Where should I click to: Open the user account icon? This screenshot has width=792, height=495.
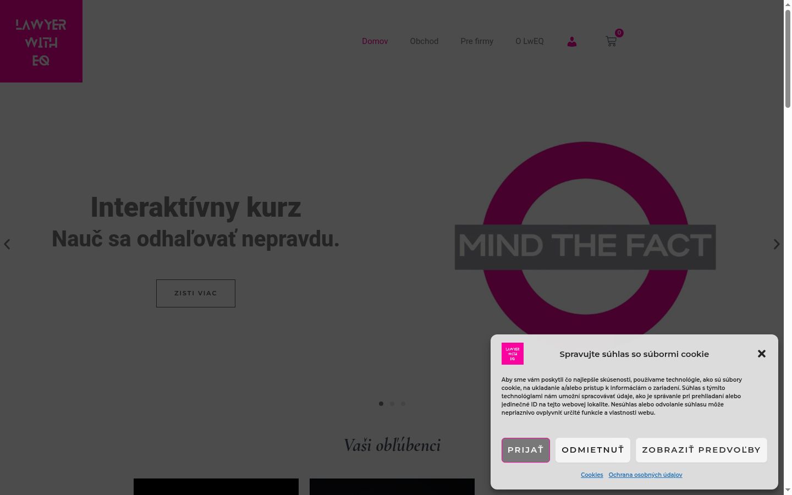click(x=572, y=41)
